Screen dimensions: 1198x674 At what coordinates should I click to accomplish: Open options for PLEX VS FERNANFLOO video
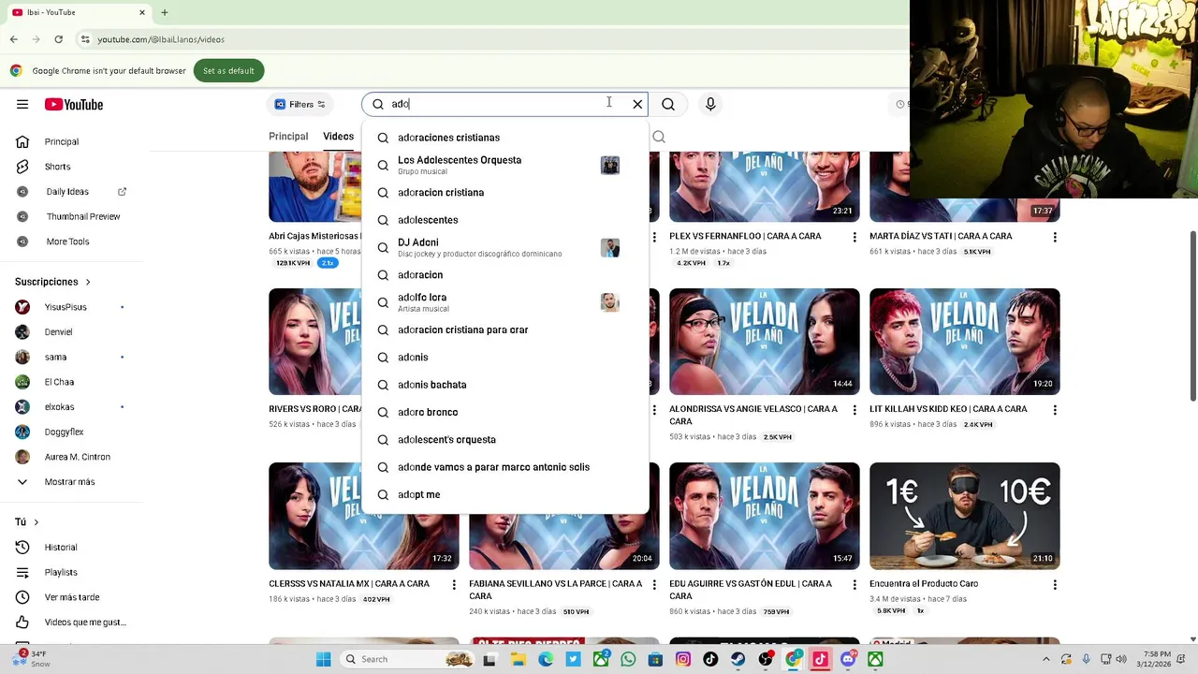click(855, 237)
